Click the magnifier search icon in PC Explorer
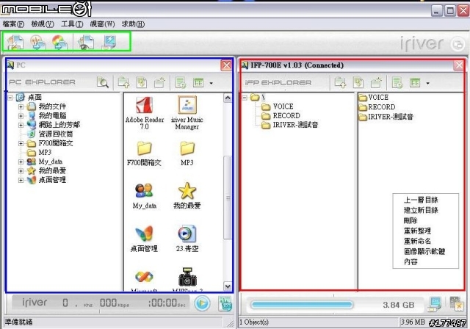This screenshot has width=470, height=329. (x=103, y=82)
